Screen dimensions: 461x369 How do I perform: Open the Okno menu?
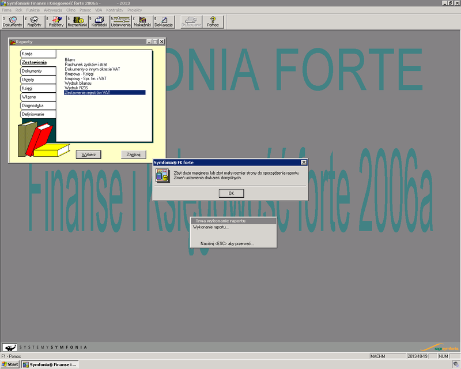[x=71, y=10]
